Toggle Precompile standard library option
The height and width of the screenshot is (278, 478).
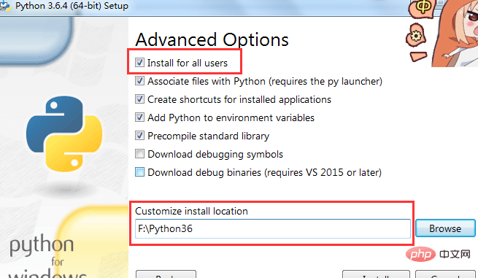[x=139, y=136]
